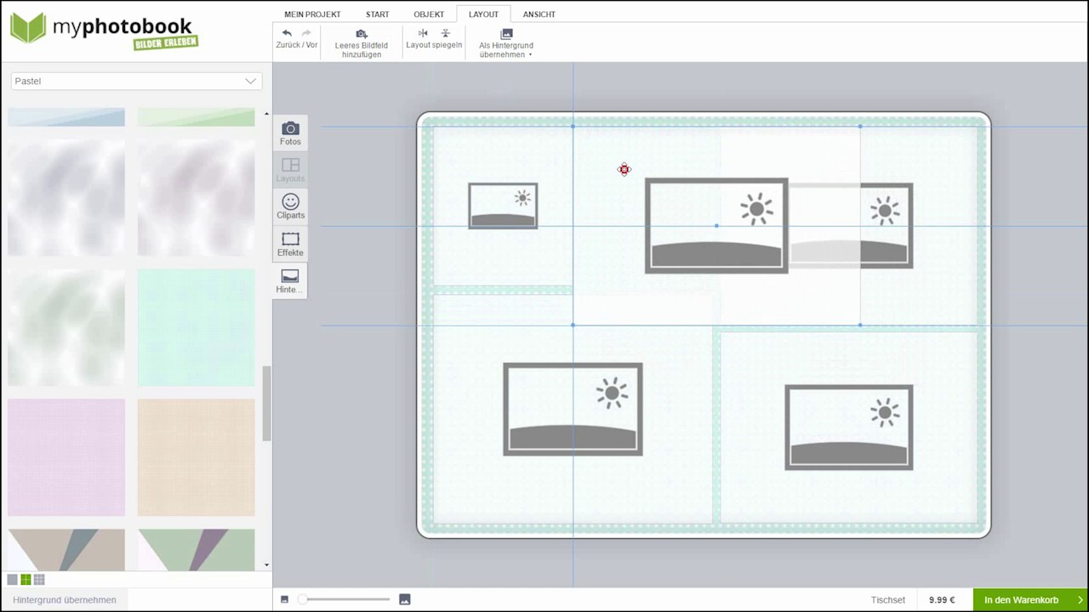Viewport: 1089px width, 612px height.
Task: Select brown-blue diagonal stripe background
Action: tap(66, 549)
